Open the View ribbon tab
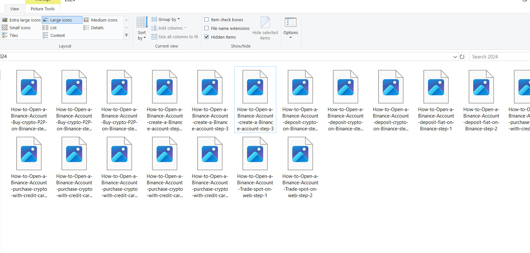 click(x=15, y=9)
